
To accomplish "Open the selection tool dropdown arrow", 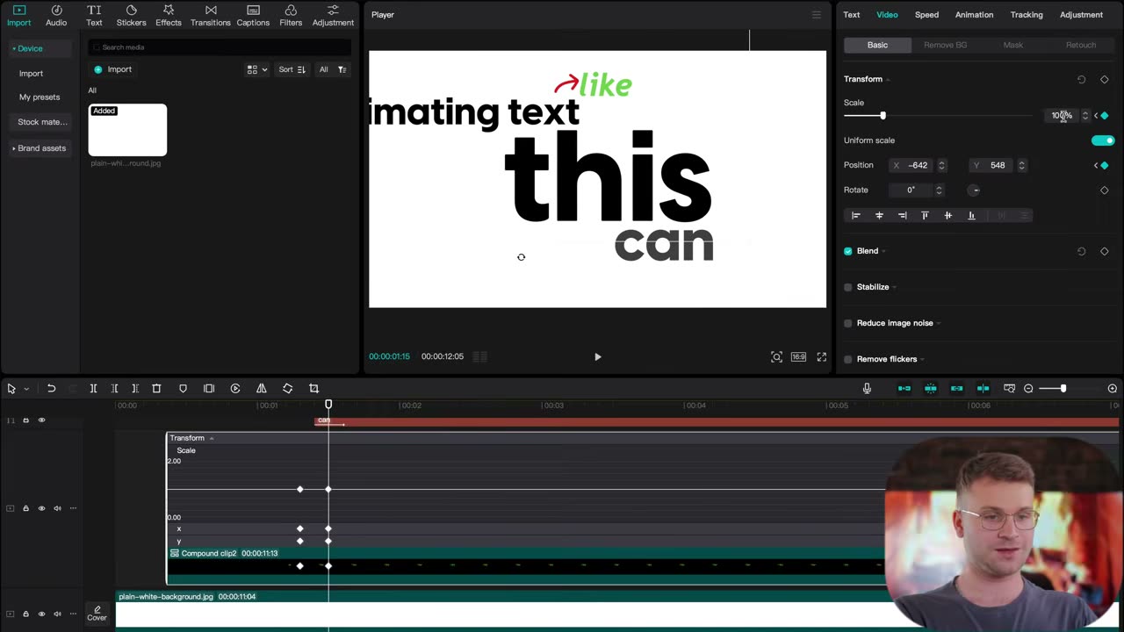I will click(x=26, y=388).
